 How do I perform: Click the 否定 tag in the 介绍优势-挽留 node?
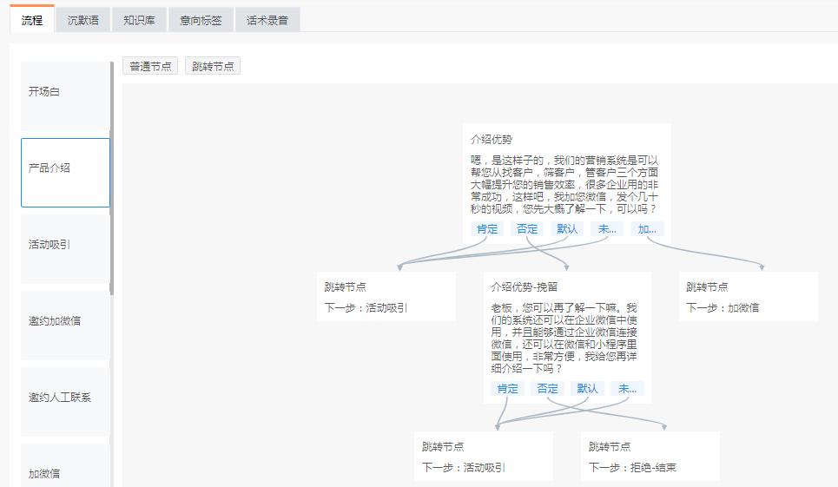tap(547, 389)
